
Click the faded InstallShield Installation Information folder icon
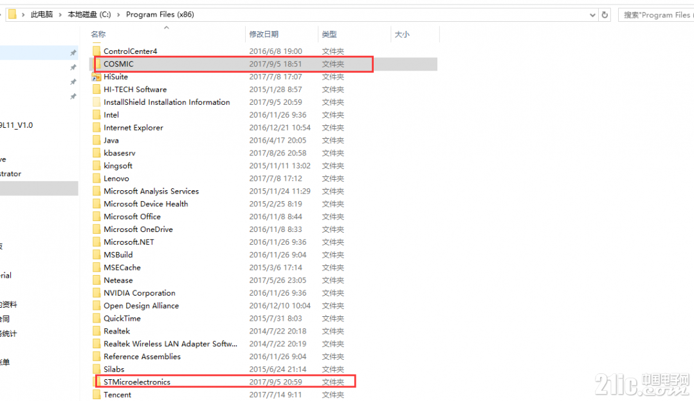(x=96, y=102)
